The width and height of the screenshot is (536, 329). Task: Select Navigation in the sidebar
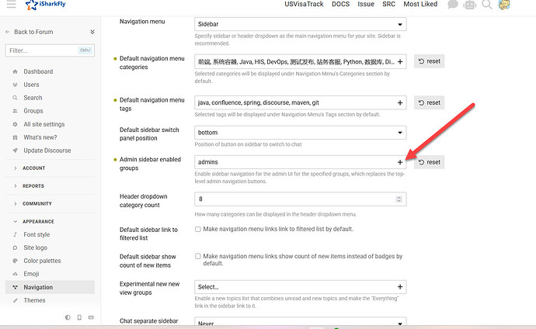(50, 287)
